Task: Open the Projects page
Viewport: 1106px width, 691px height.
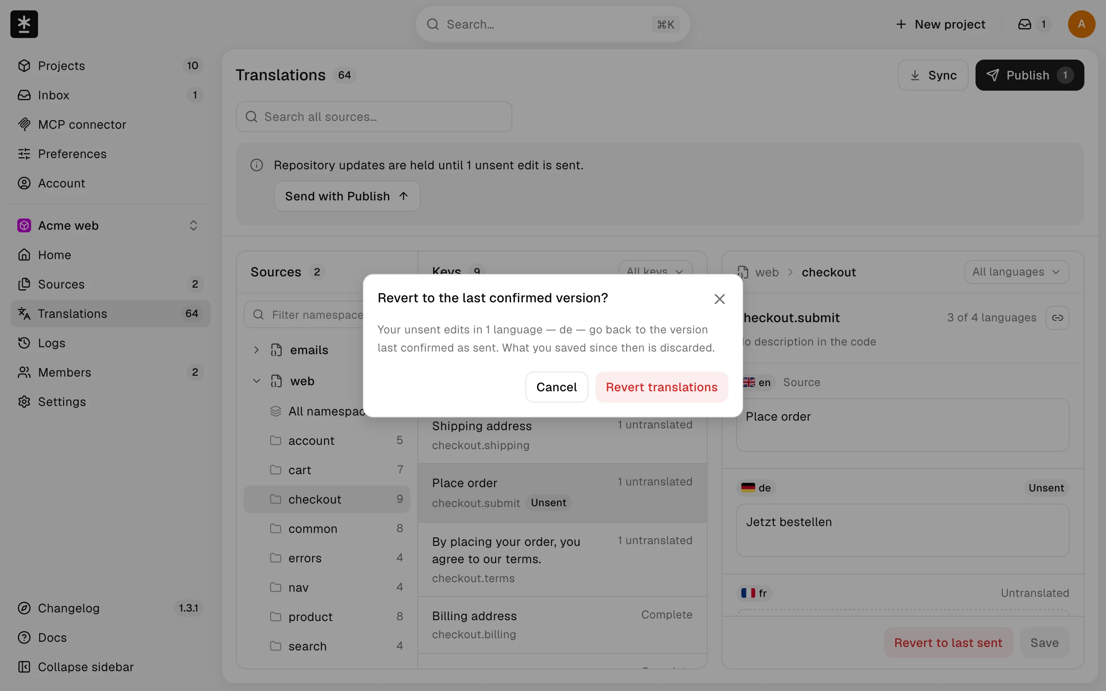Action: point(110,66)
